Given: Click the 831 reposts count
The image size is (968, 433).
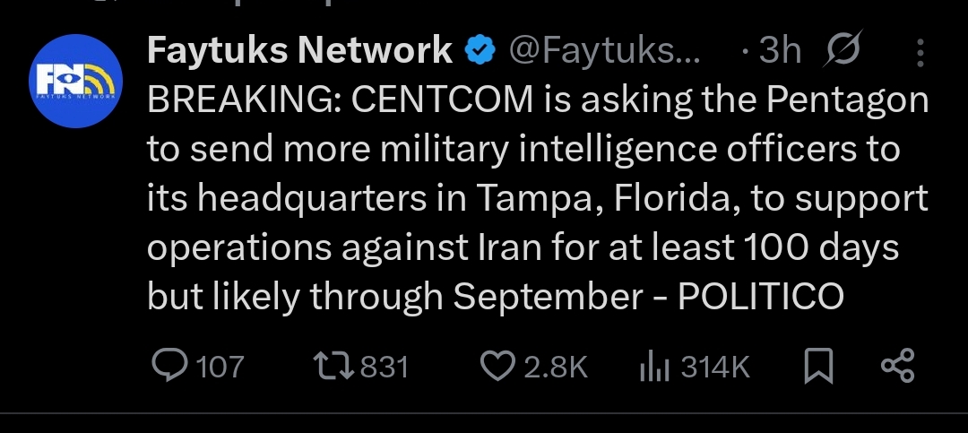Looking at the screenshot, I should click(384, 367).
